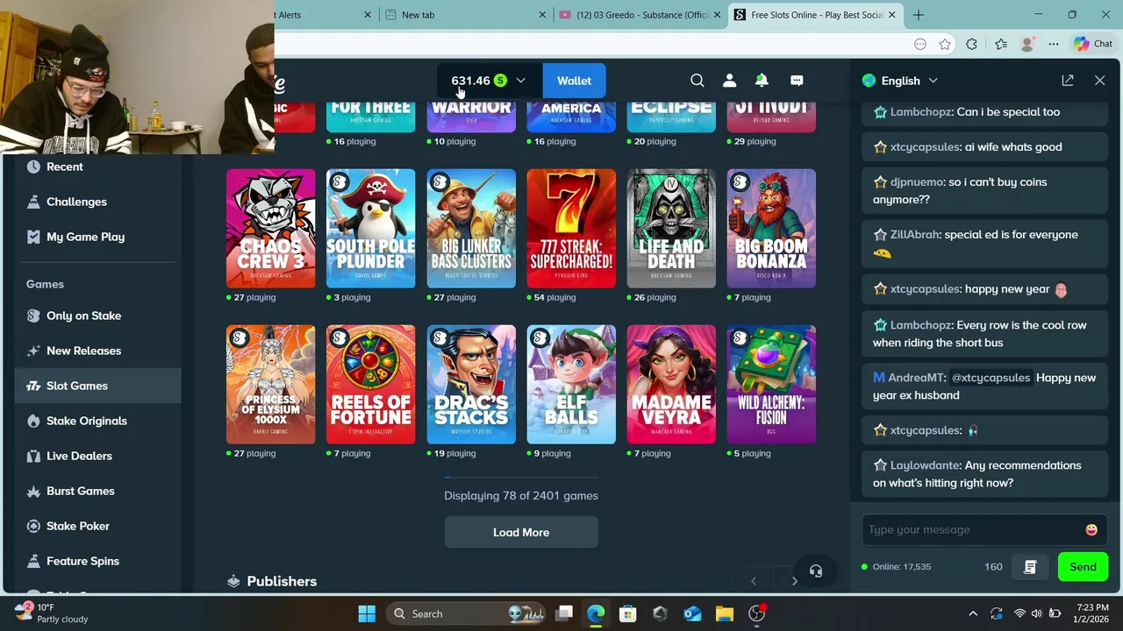Launch Madame Veyra game

[x=671, y=384]
